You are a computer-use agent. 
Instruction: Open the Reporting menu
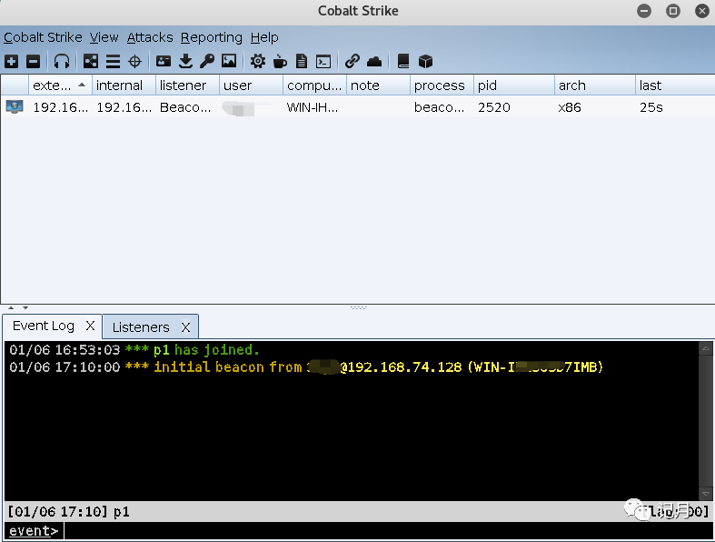211,37
